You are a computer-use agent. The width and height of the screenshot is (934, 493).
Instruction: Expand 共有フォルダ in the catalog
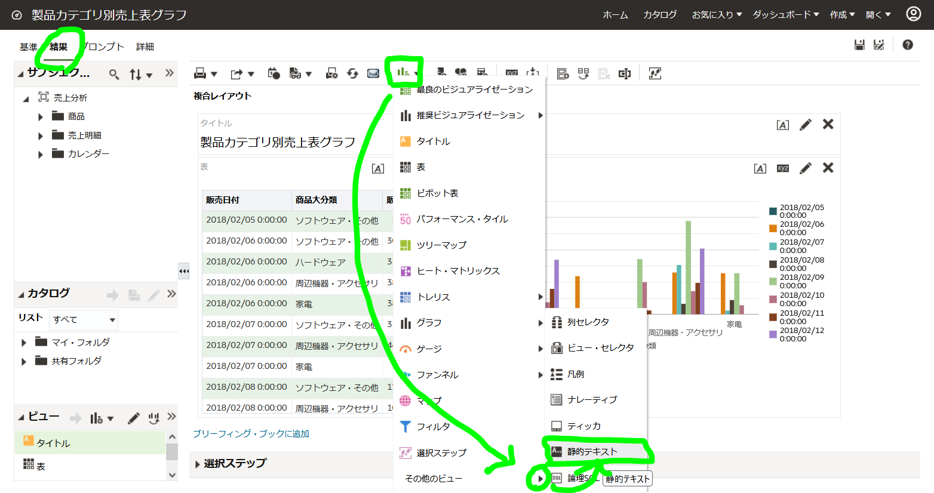pyautogui.click(x=24, y=362)
